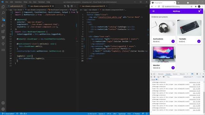The image size is (205, 115).
Task: Open the Terminal menu
Action: click(41, 2)
